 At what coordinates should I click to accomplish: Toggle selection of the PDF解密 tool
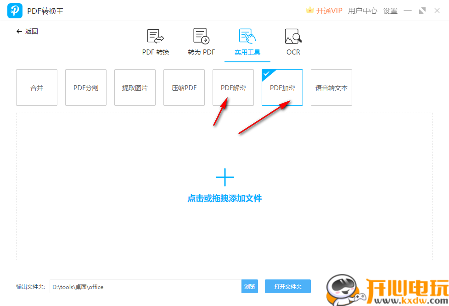tap(233, 87)
